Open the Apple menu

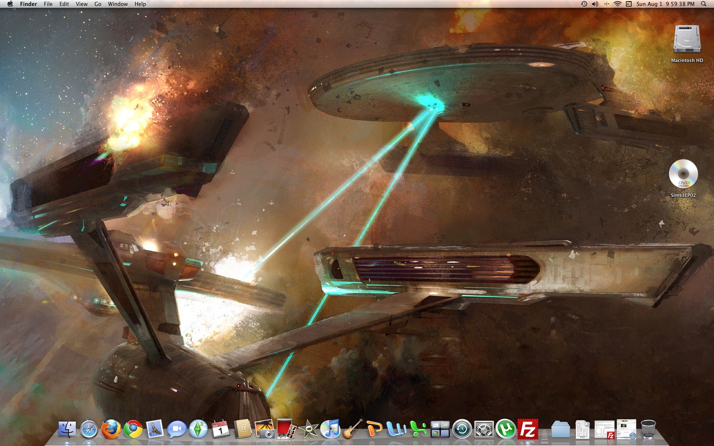10,4
